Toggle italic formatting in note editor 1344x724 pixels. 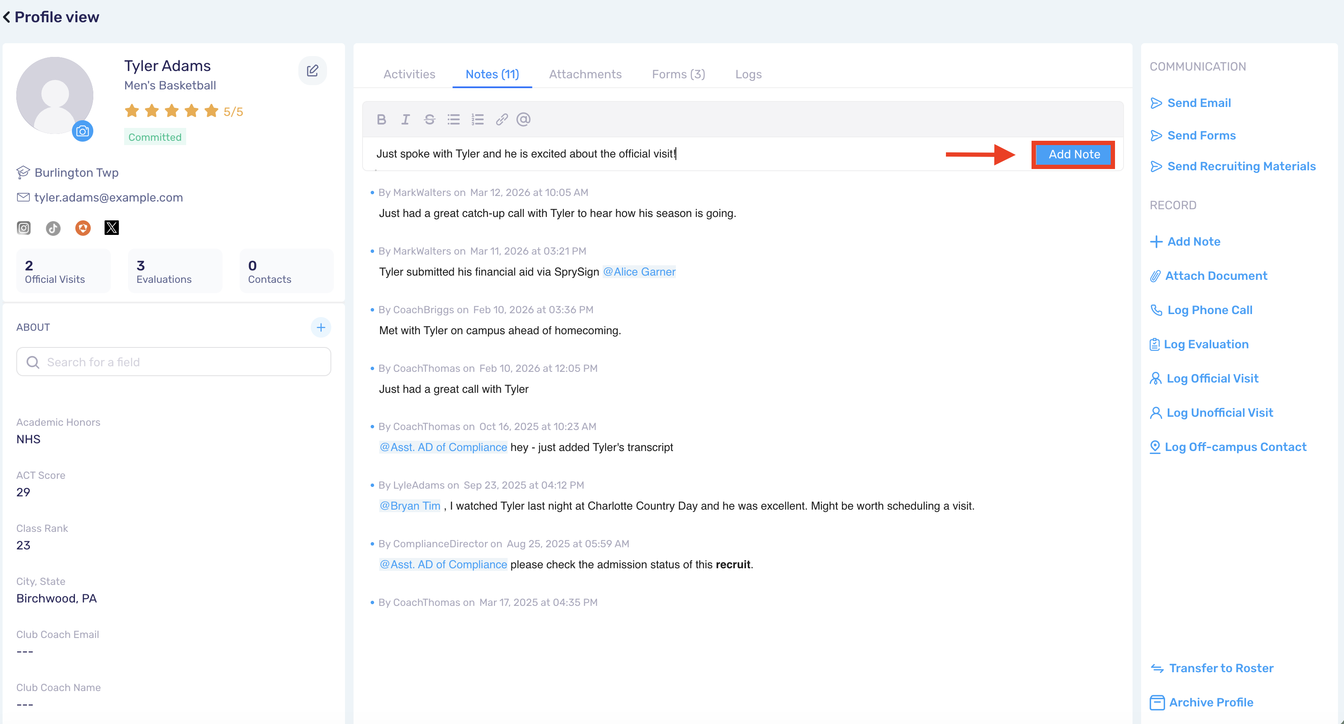click(x=405, y=119)
